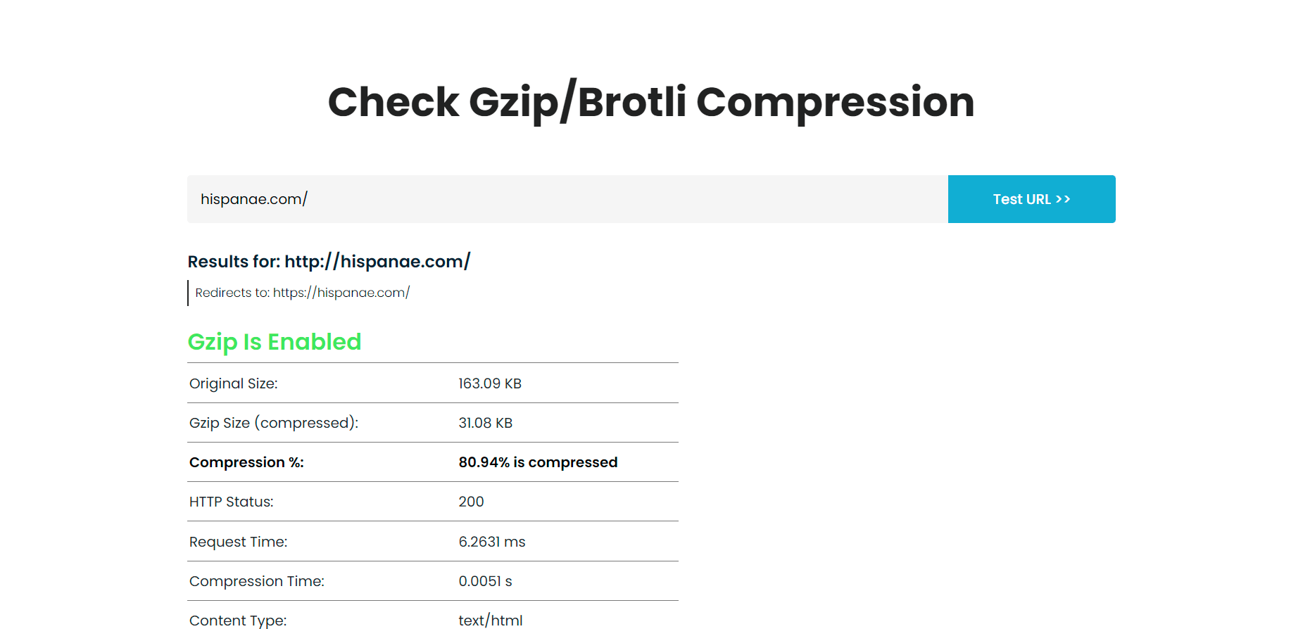1303x629 pixels.
Task: Click the Test URL button
Action: [x=1031, y=199]
